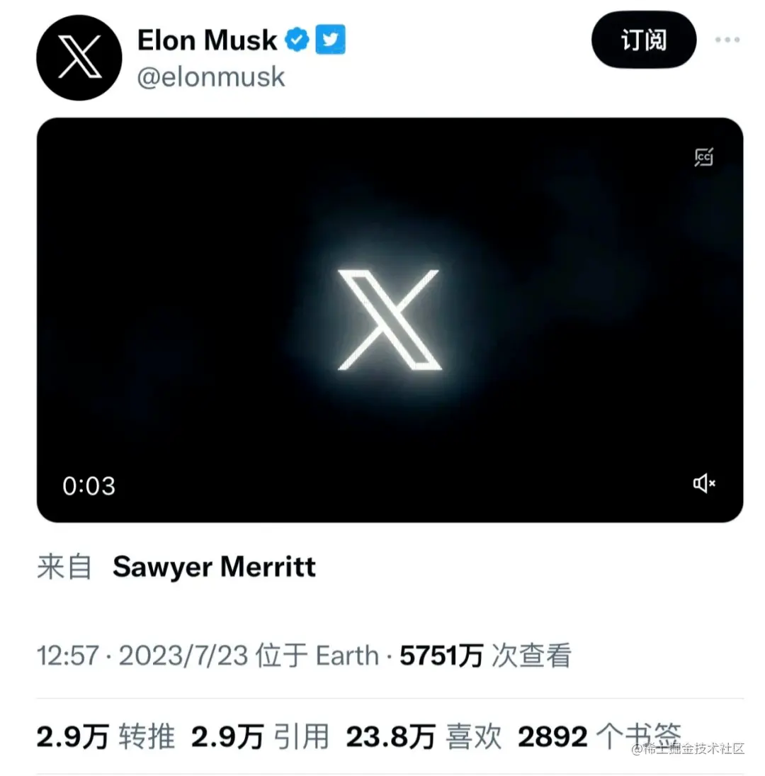The width and height of the screenshot is (765, 776).
Task: Click the 来自 source label
Action: pos(64,567)
